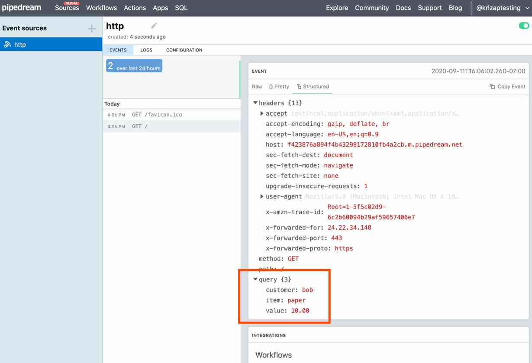Image resolution: width=532 pixels, height=363 pixels.
Task: Collapse the query object
Action: point(256,279)
